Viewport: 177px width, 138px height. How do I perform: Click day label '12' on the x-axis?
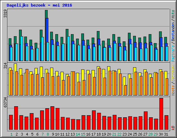67,134
